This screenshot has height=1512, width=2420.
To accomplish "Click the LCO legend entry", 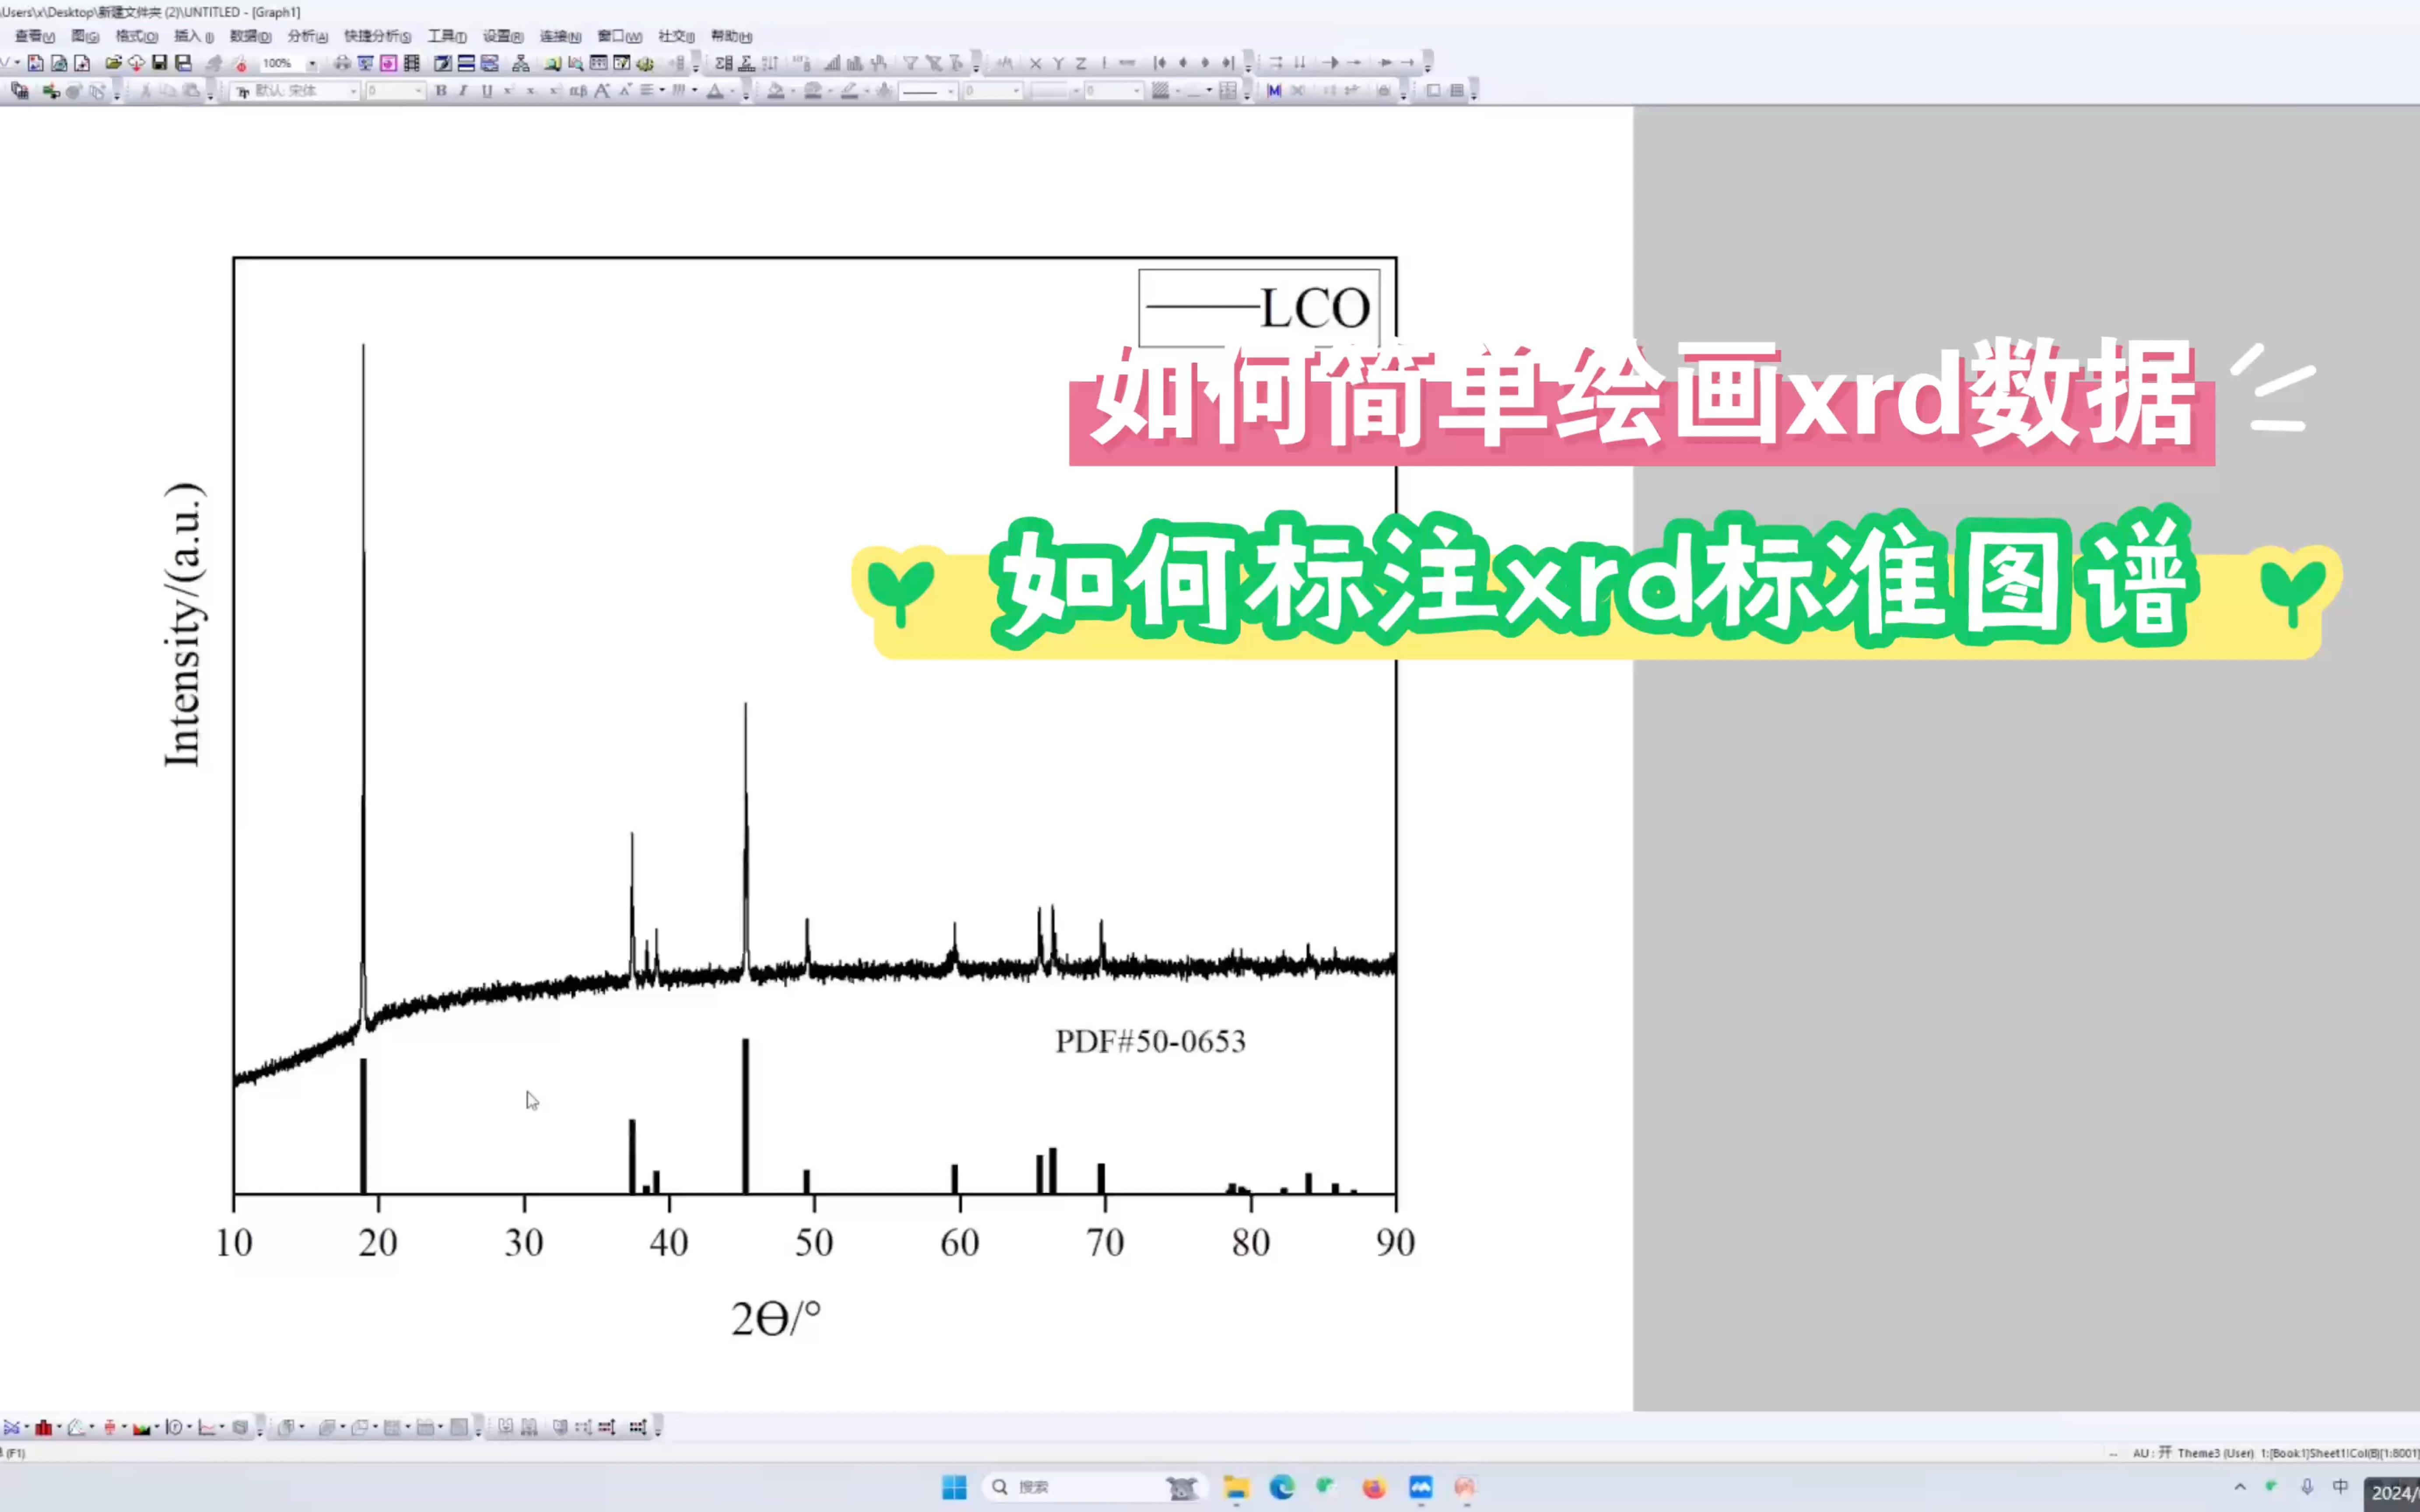I will 1310,305.
